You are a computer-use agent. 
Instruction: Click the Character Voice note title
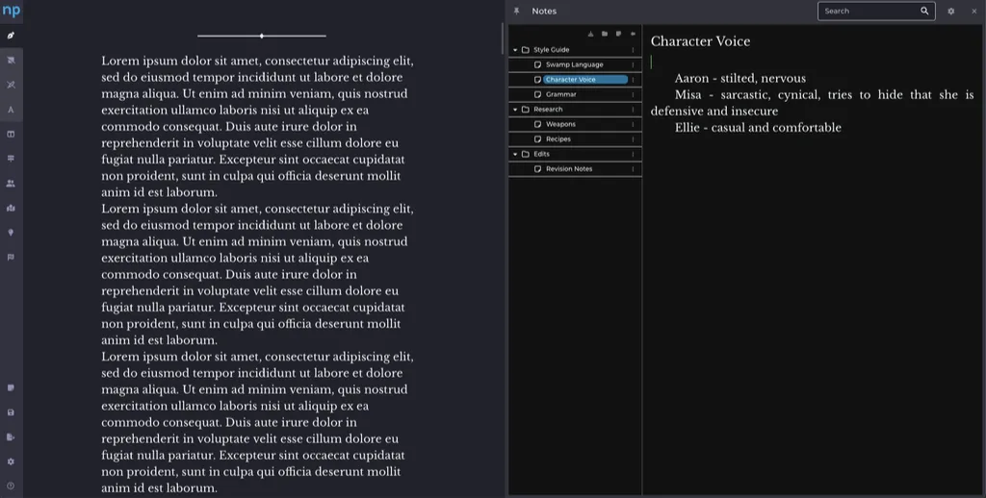pyautogui.click(x=700, y=41)
